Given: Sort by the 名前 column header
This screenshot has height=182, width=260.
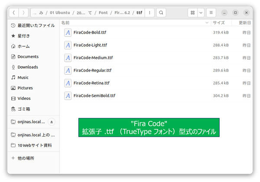Looking at the screenshot, I should coord(135,23).
